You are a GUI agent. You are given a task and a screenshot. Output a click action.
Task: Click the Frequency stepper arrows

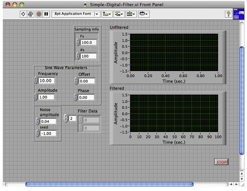click(x=36, y=80)
